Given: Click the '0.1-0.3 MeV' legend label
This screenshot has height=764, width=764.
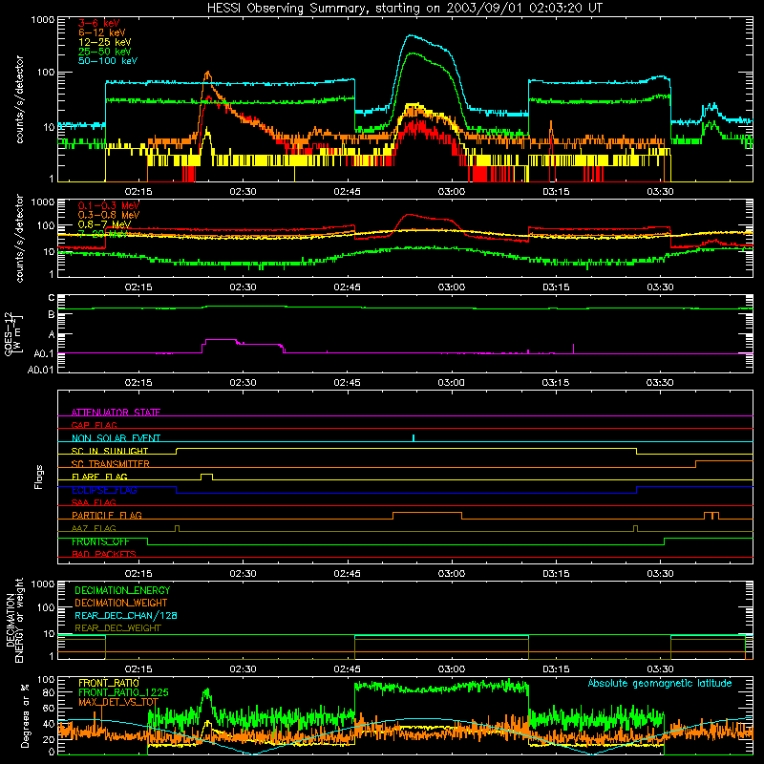Looking at the screenshot, I should click(109, 205).
